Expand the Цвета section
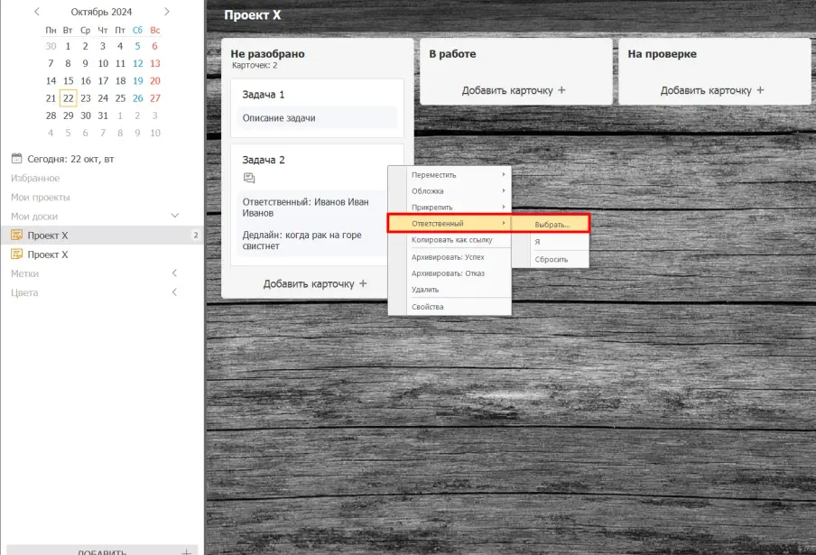This screenshot has width=816, height=555. pyautogui.click(x=175, y=292)
